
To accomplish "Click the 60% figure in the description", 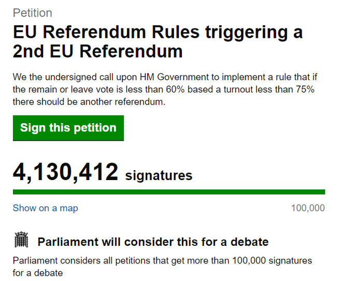I will pos(175,90).
